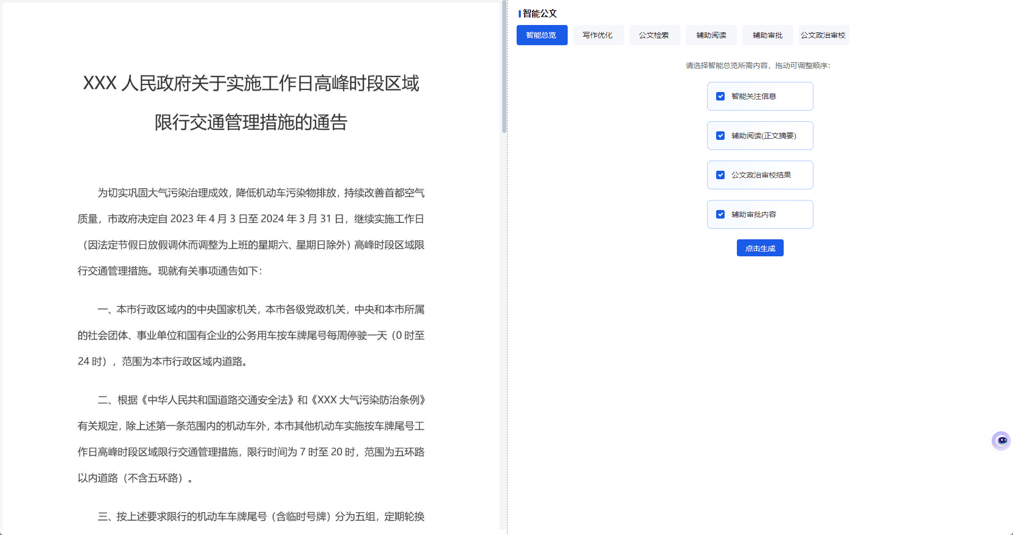Uncheck the 辅助阅读(正文摘要) checkbox
This screenshot has width=1013, height=535.
pyautogui.click(x=720, y=136)
